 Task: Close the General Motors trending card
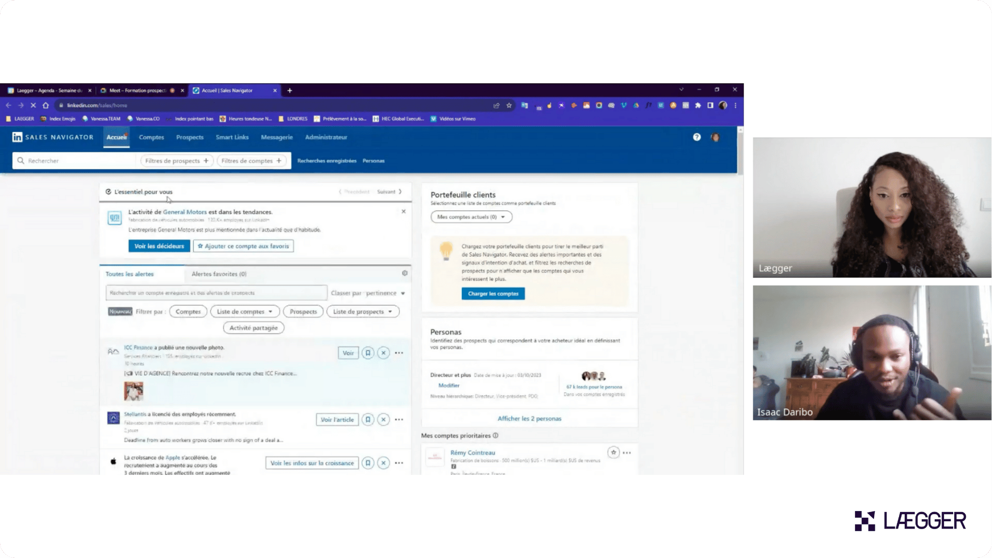coord(404,211)
